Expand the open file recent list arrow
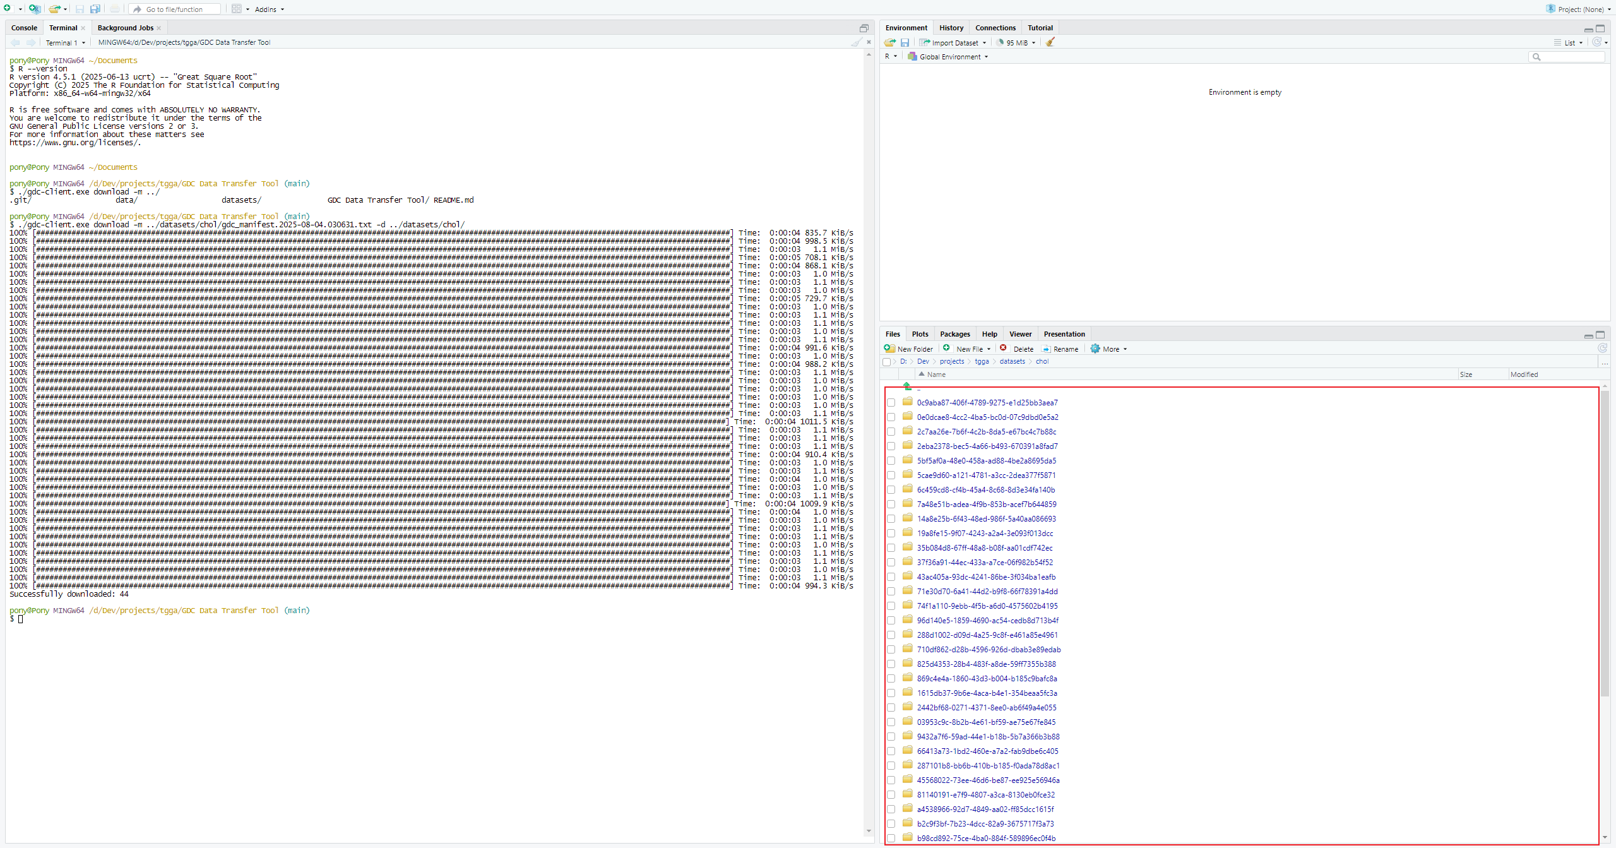This screenshot has height=848, width=1616. [65, 9]
